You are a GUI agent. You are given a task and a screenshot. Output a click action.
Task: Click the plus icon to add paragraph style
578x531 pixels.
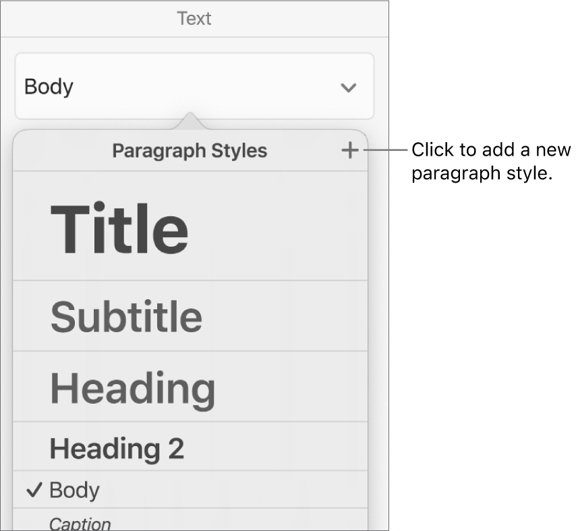[x=349, y=151]
